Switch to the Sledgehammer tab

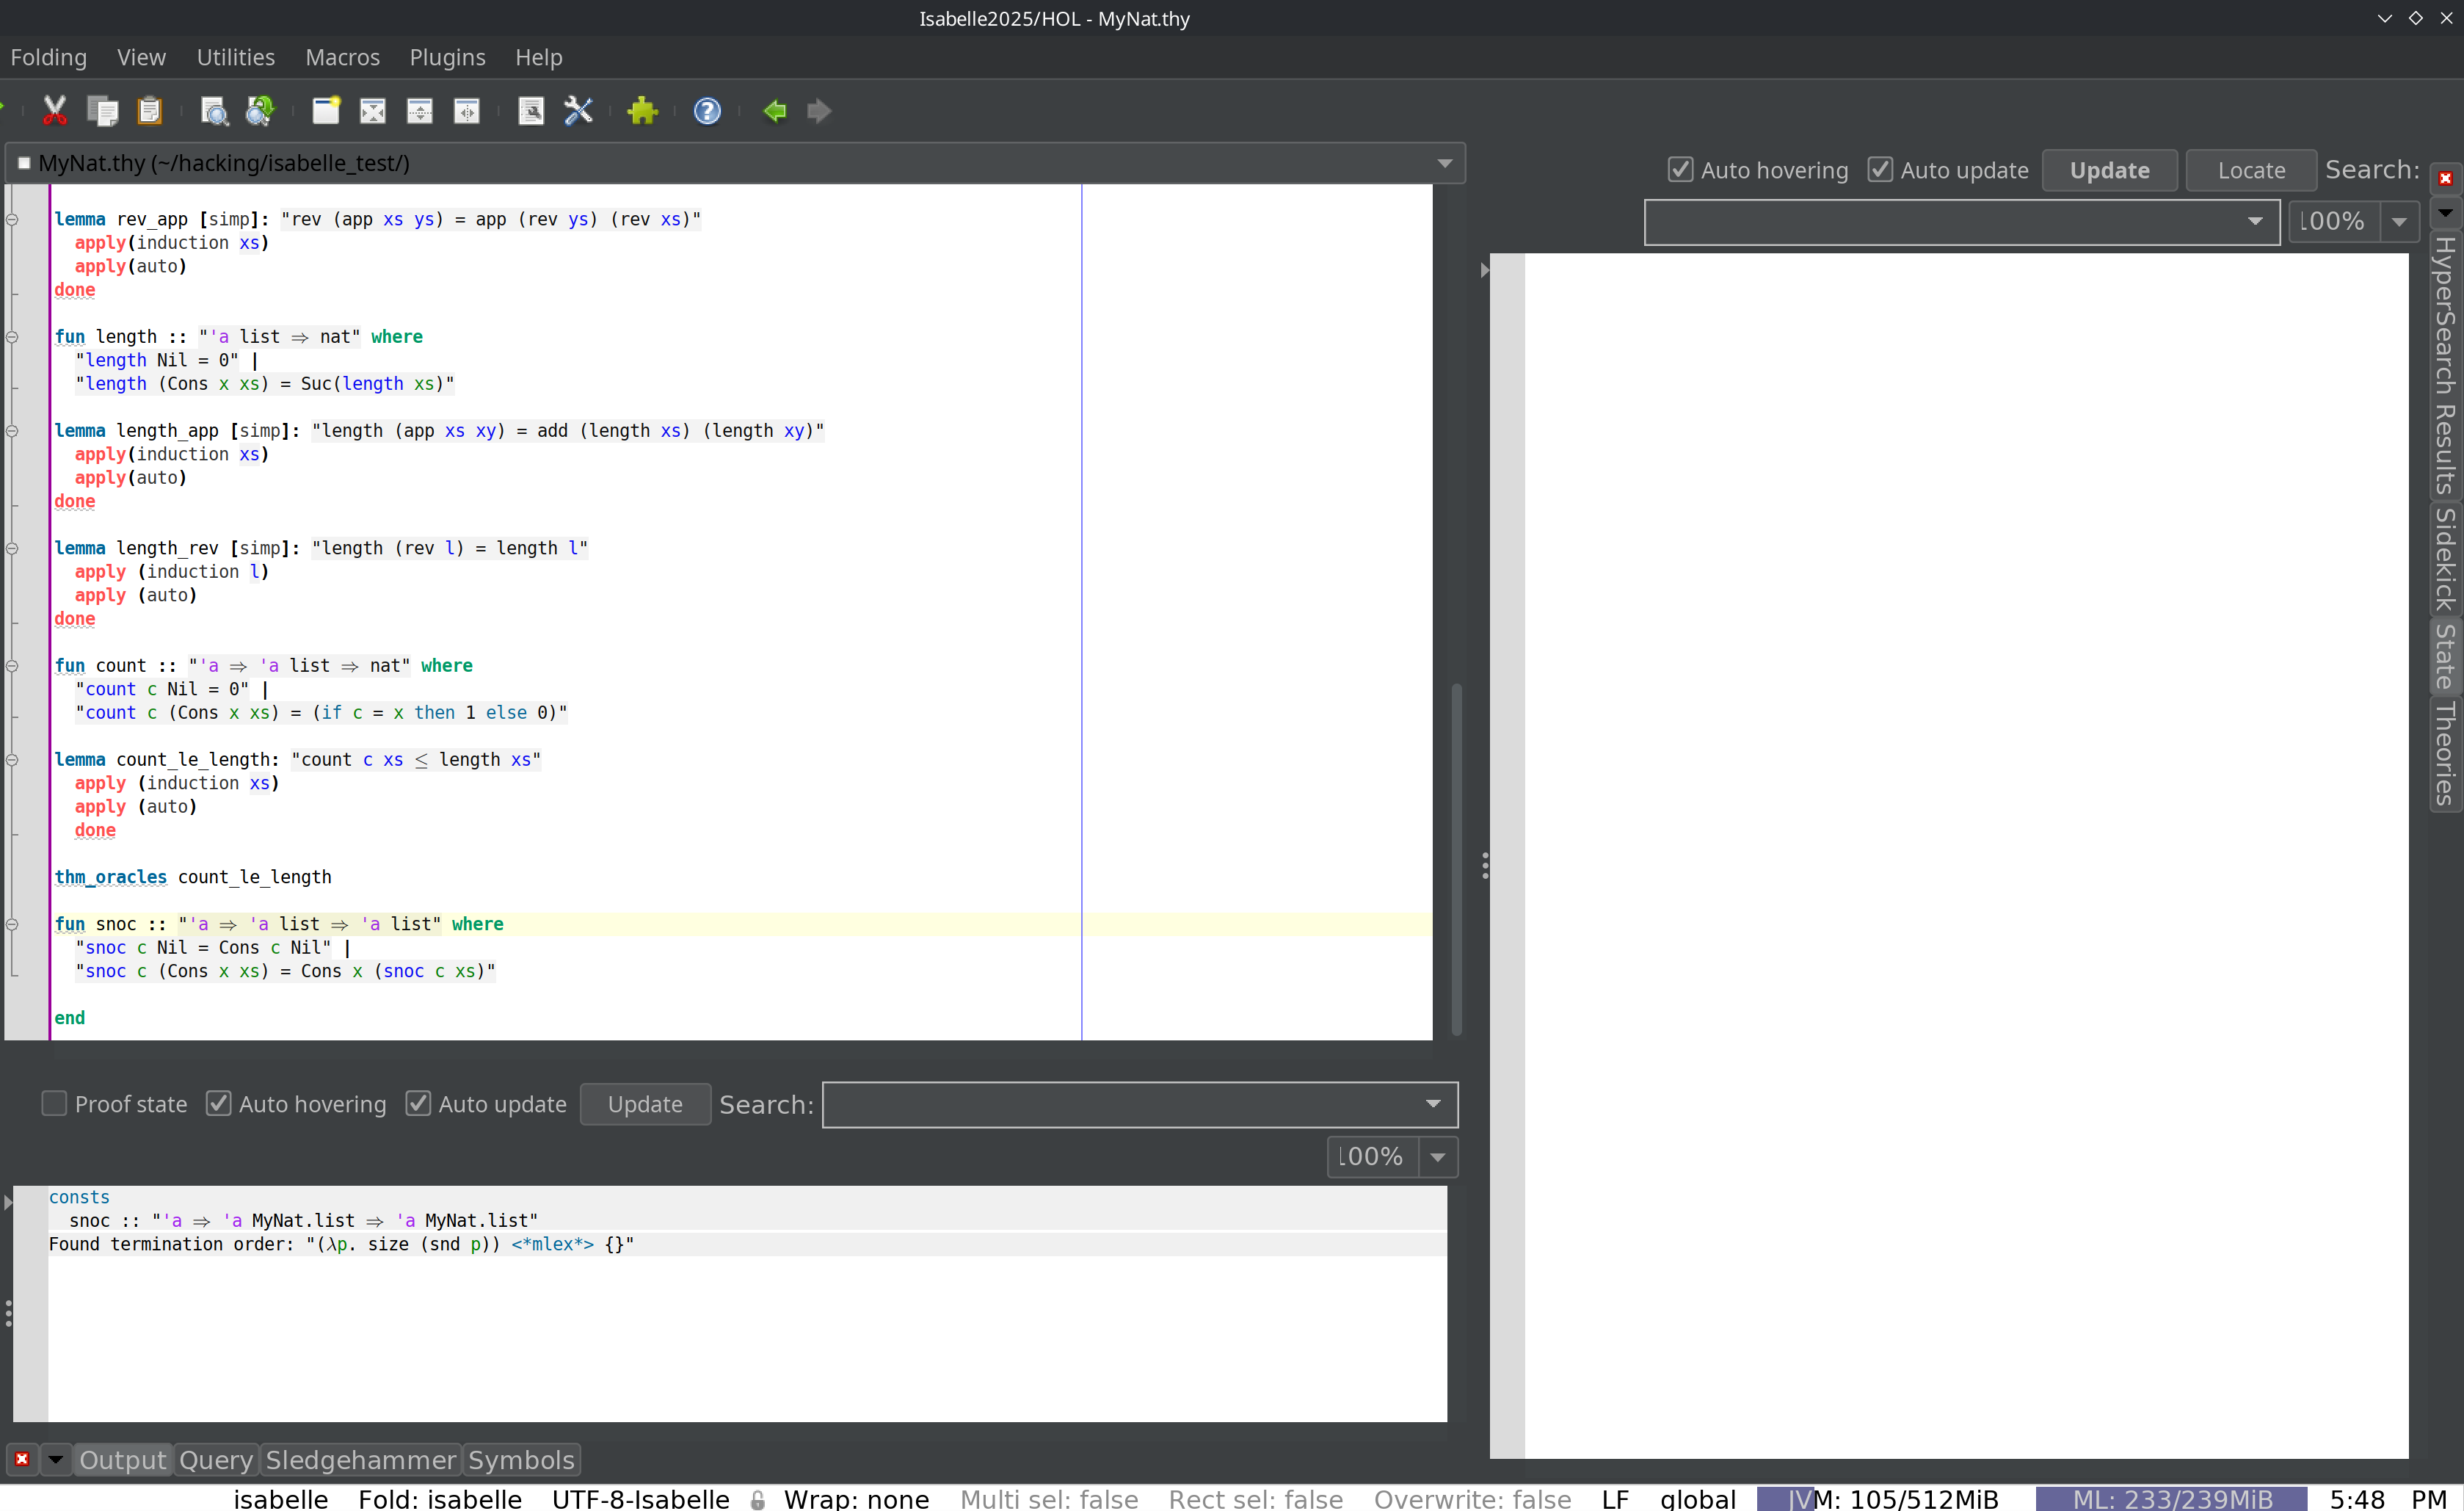click(360, 1460)
